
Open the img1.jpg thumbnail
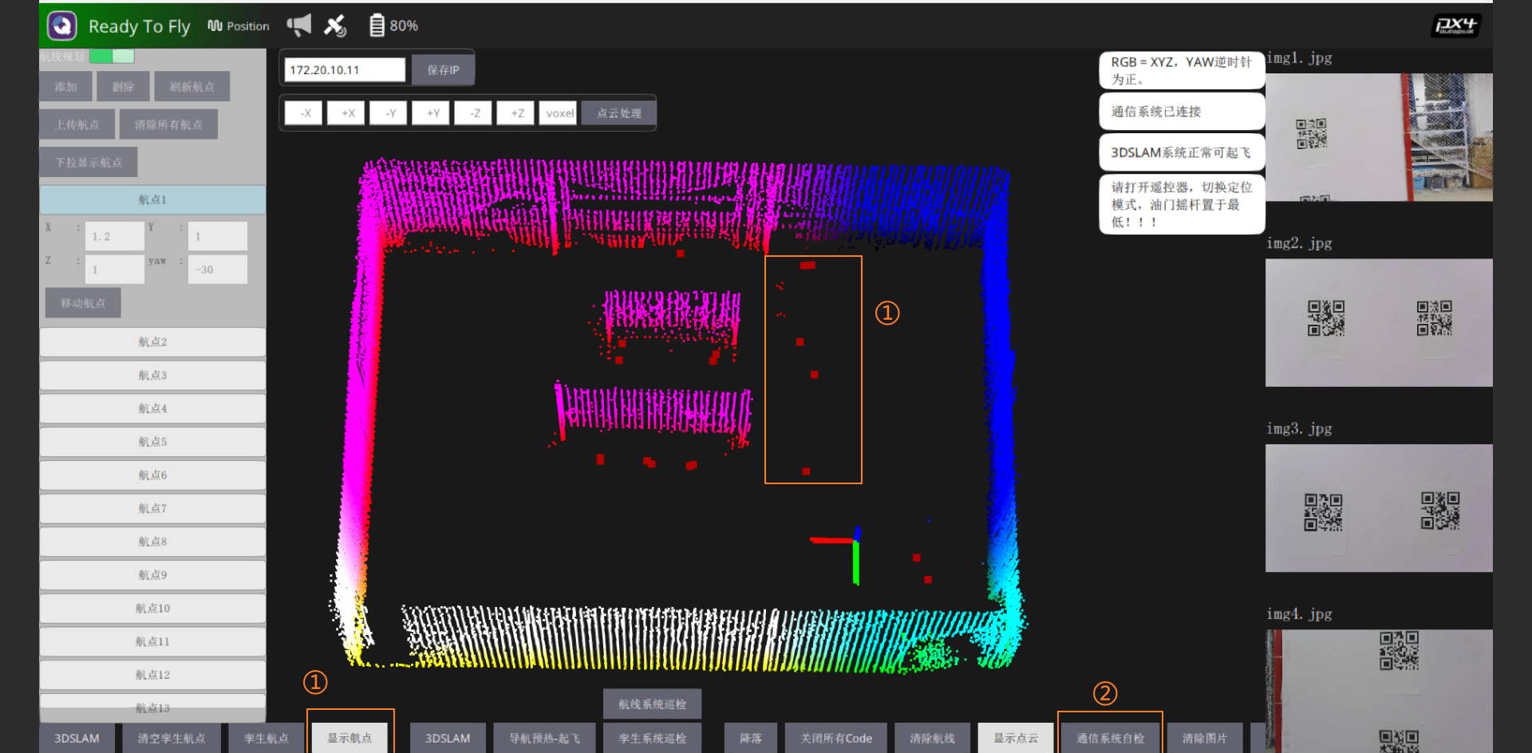point(1379,137)
